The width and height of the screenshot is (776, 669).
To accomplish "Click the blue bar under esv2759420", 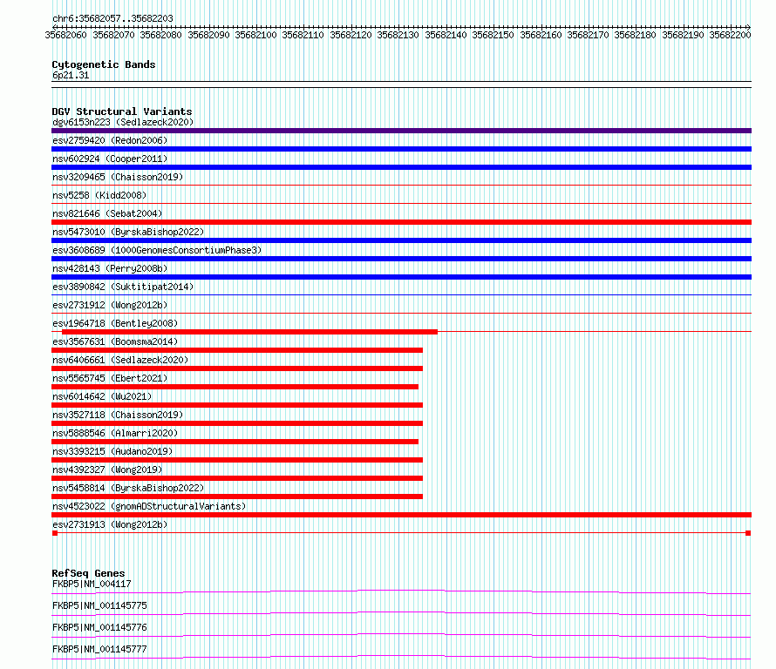I will [401, 149].
